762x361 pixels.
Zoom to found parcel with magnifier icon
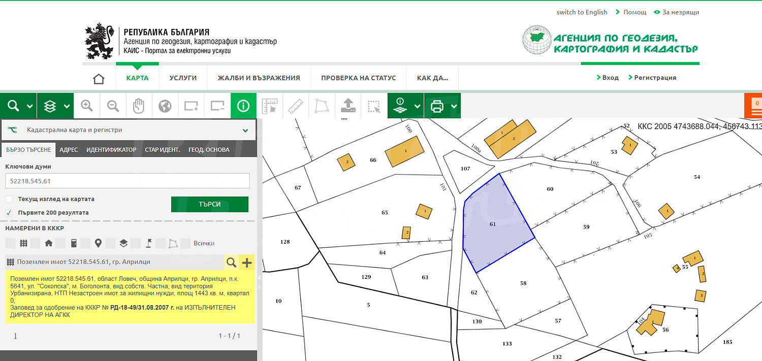231,262
